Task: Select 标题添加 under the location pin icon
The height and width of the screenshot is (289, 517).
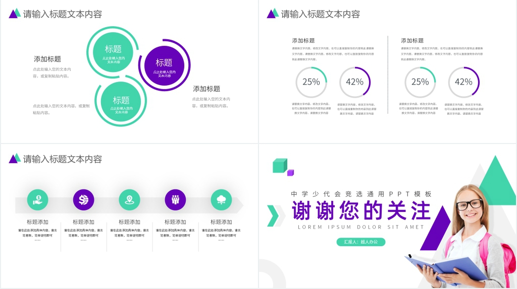Action: pyautogui.click(x=129, y=222)
